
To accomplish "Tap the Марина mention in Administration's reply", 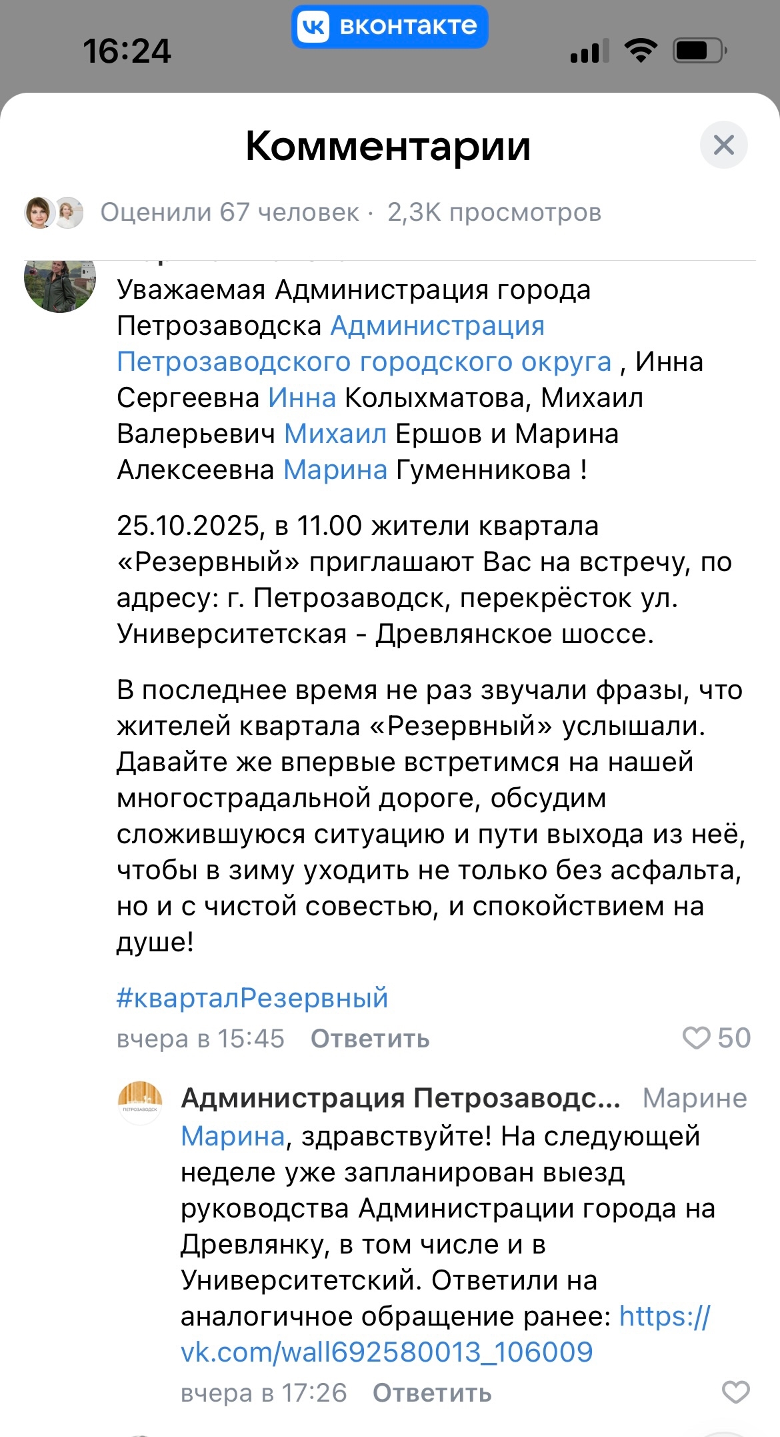I will [x=233, y=1135].
